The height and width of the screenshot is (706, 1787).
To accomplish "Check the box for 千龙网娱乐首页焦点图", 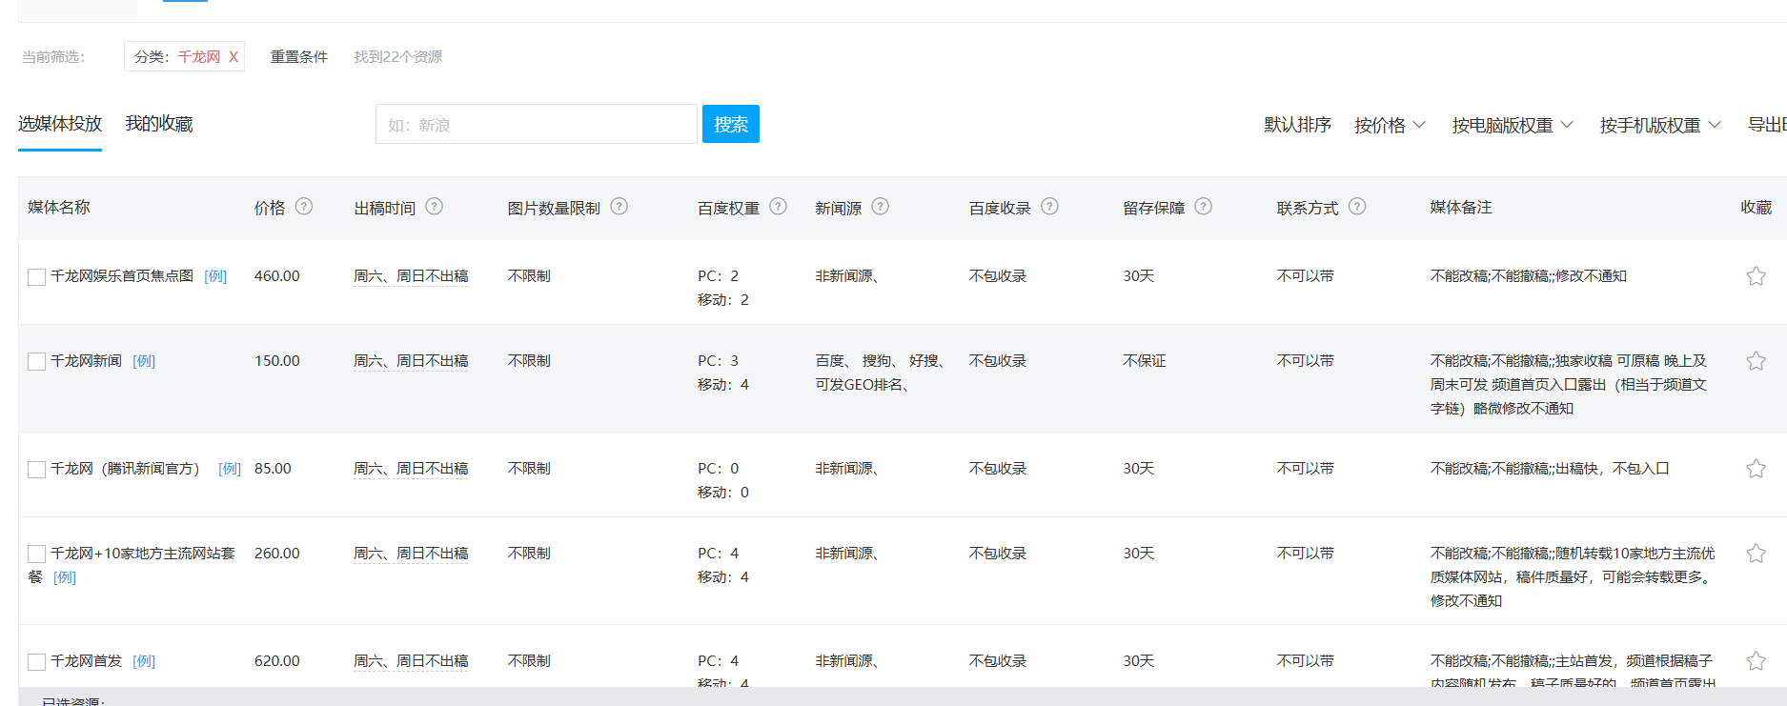I will pyautogui.click(x=37, y=277).
